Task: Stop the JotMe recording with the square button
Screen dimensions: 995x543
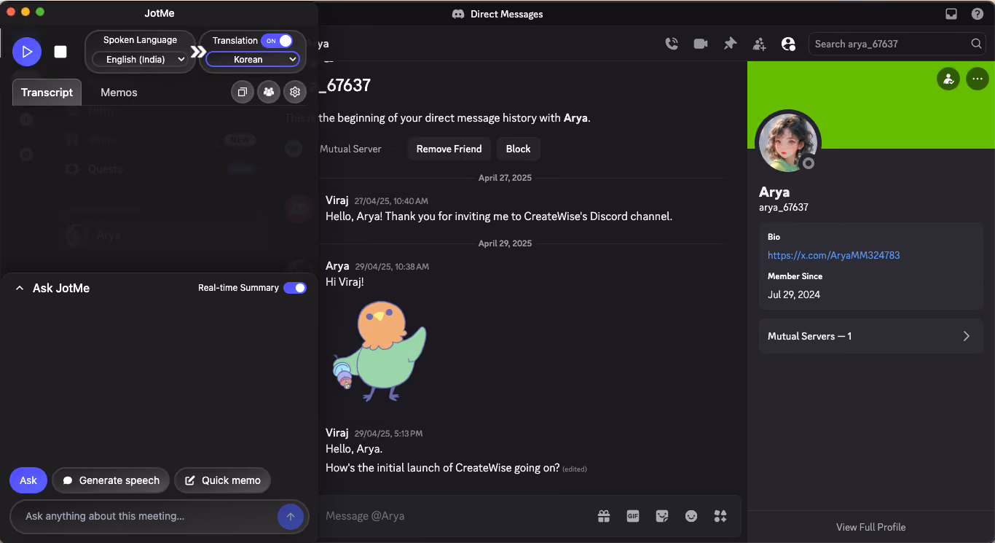Action: (x=60, y=52)
